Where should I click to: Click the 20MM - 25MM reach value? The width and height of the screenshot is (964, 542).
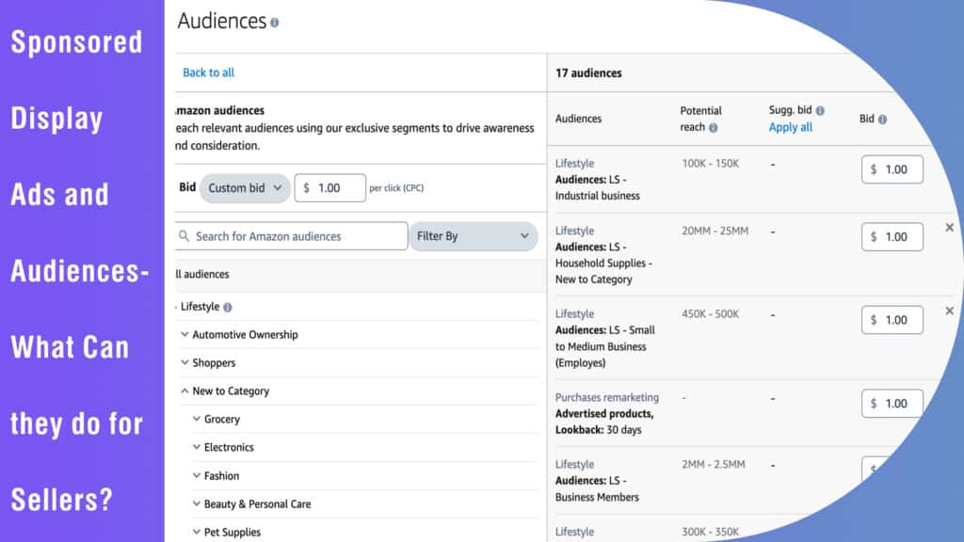715,231
